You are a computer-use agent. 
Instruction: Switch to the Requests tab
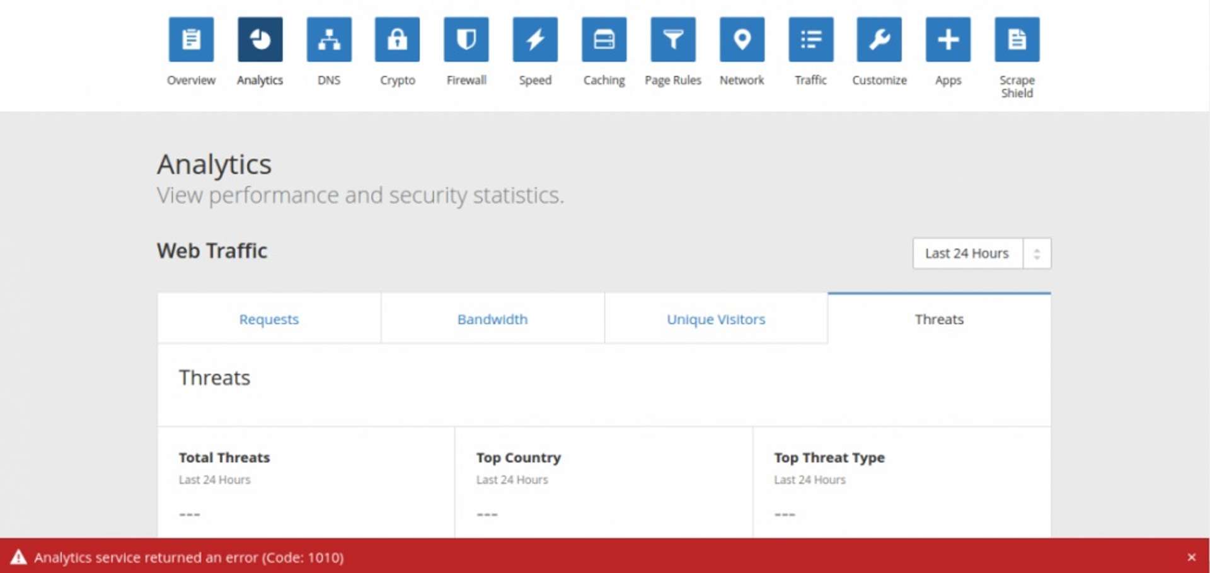pyautogui.click(x=268, y=319)
